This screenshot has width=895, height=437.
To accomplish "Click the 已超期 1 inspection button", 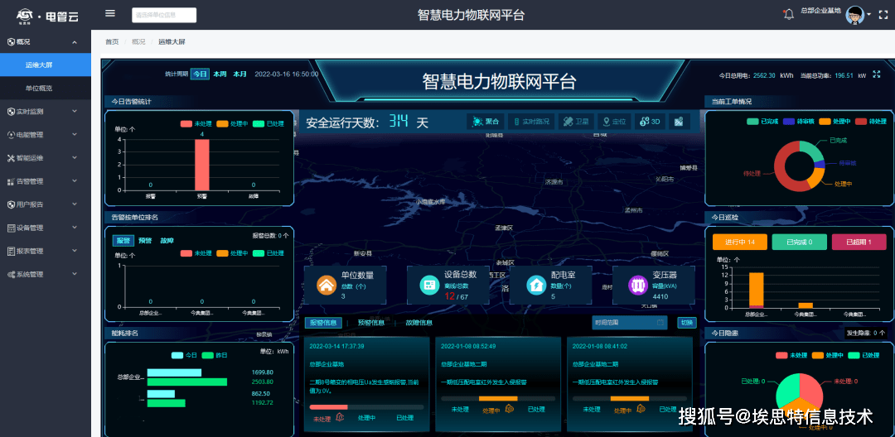I will tap(859, 243).
